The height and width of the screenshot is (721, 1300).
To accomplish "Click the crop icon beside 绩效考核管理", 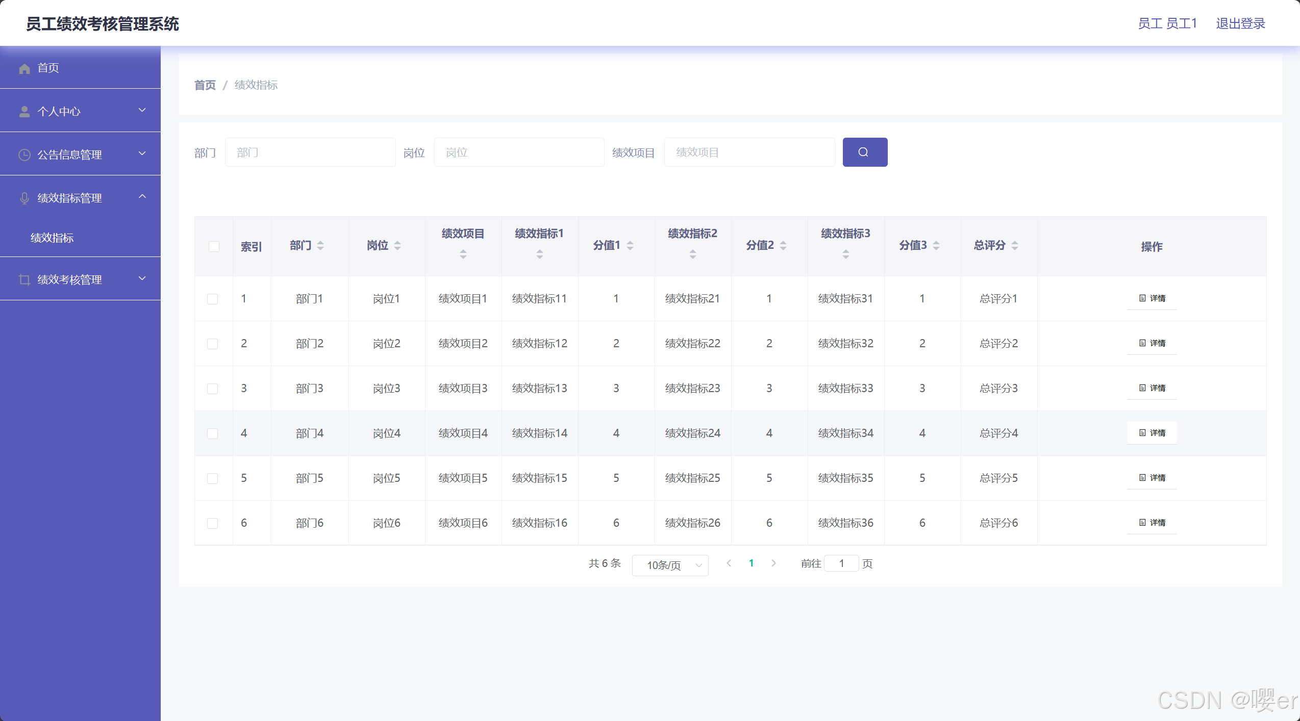I will coord(24,279).
